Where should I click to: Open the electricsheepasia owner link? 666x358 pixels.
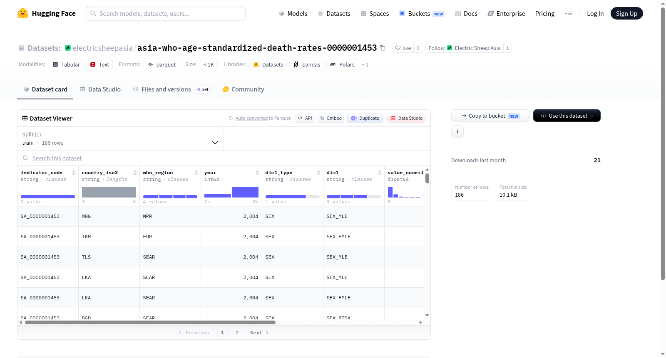[102, 48]
